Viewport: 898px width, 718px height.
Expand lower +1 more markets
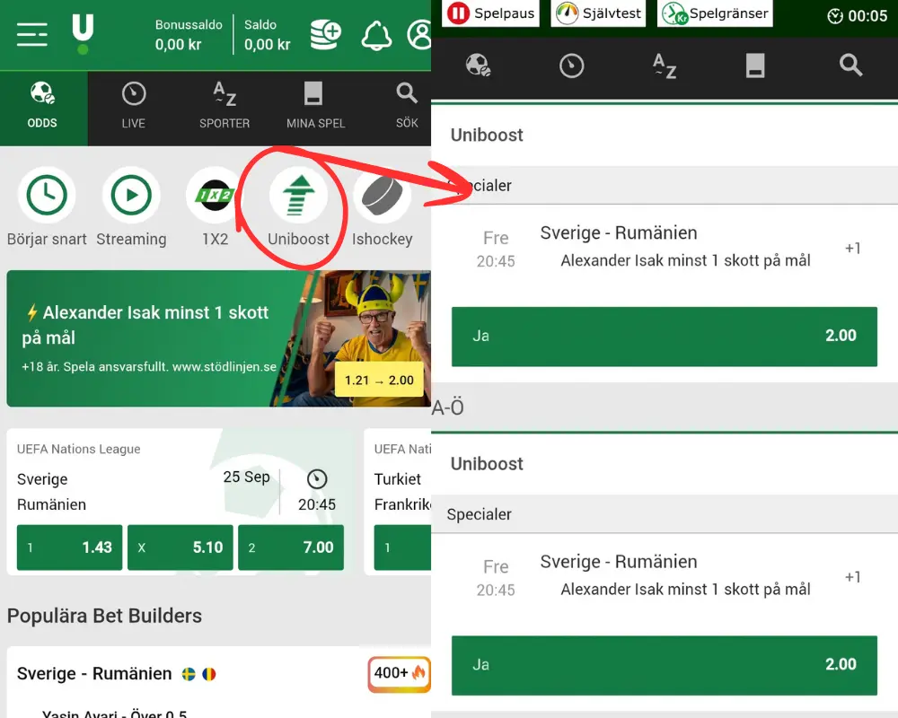coord(853,576)
